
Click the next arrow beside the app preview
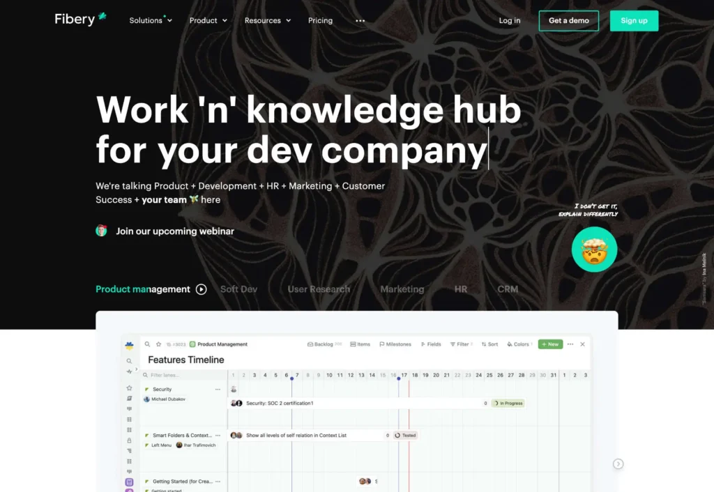tap(618, 464)
